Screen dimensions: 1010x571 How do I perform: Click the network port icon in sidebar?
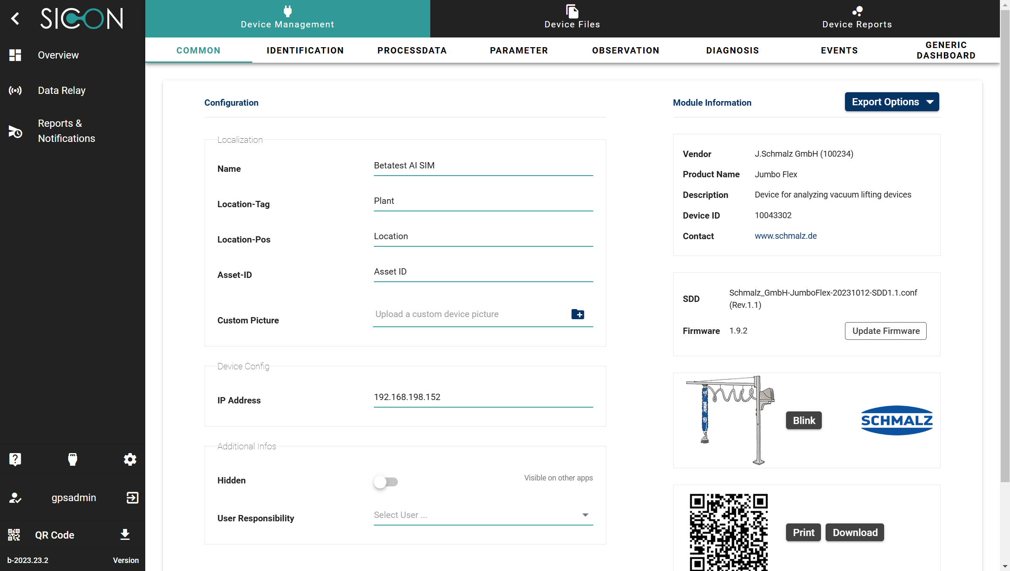point(72,459)
